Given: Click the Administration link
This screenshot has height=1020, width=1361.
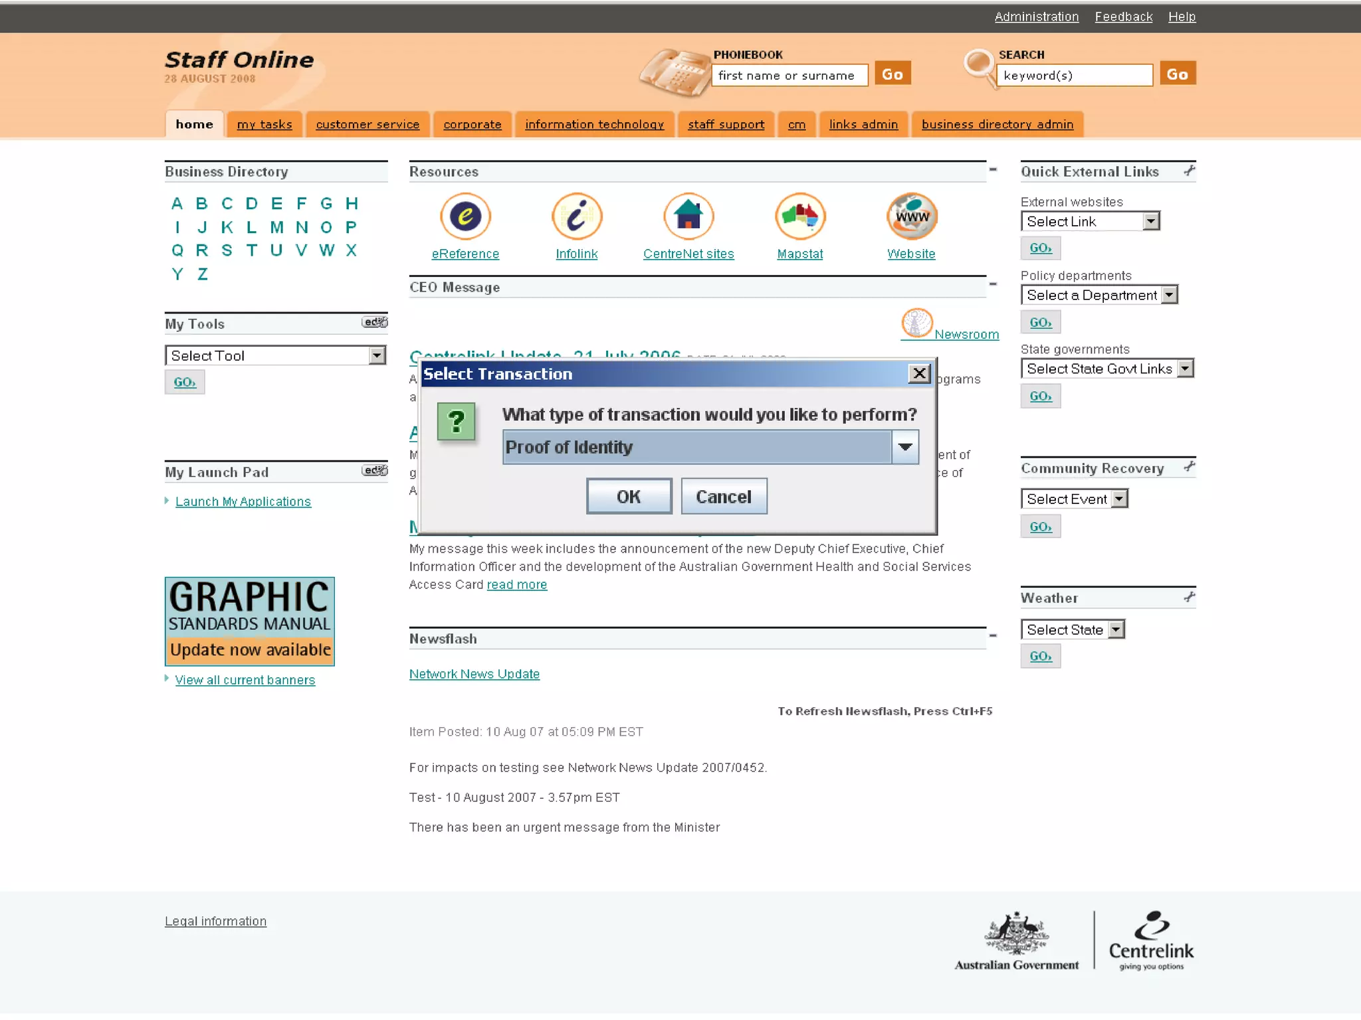Looking at the screenshot, I should [1037, 17].
